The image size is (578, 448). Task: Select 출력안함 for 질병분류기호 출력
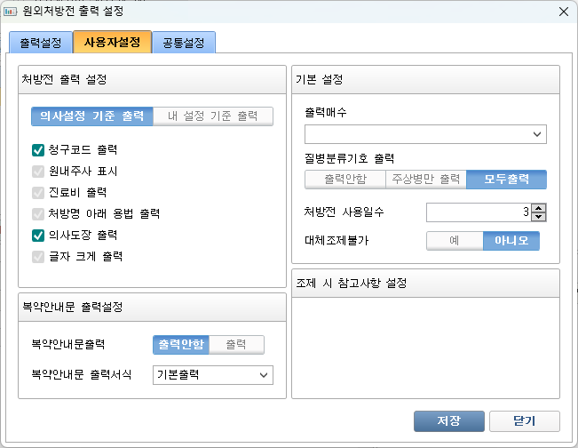tap(344, 180)
